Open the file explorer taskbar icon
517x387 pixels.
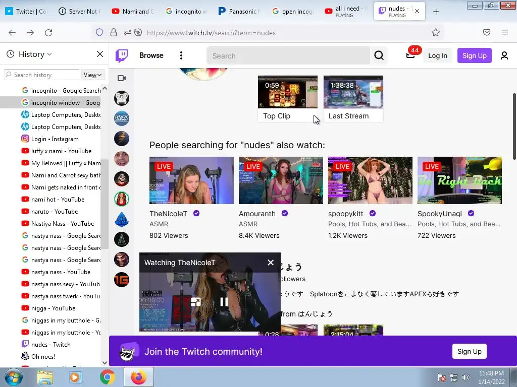(x=45, y=377)
